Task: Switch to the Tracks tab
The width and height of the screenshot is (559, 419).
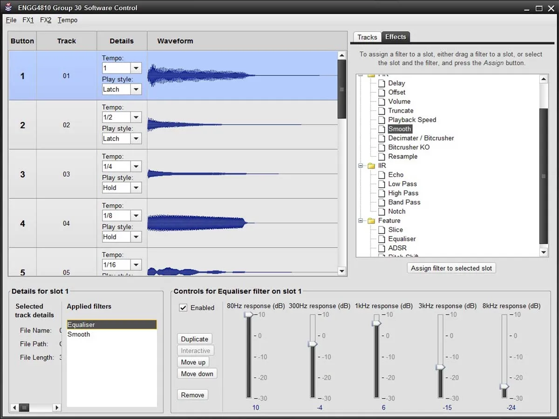Action: tap(367, 37)
